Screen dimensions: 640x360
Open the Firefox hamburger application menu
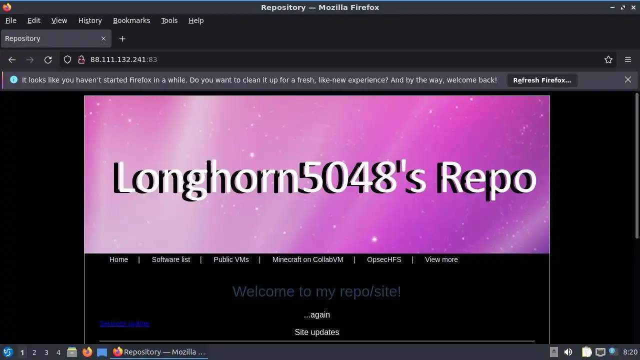pyautogui.click(x=628, y=59)
